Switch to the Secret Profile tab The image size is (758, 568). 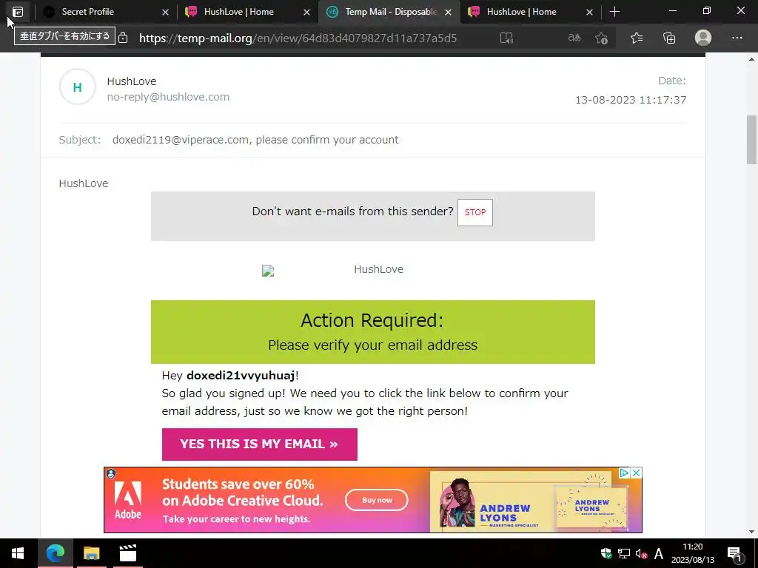(104, 12)
